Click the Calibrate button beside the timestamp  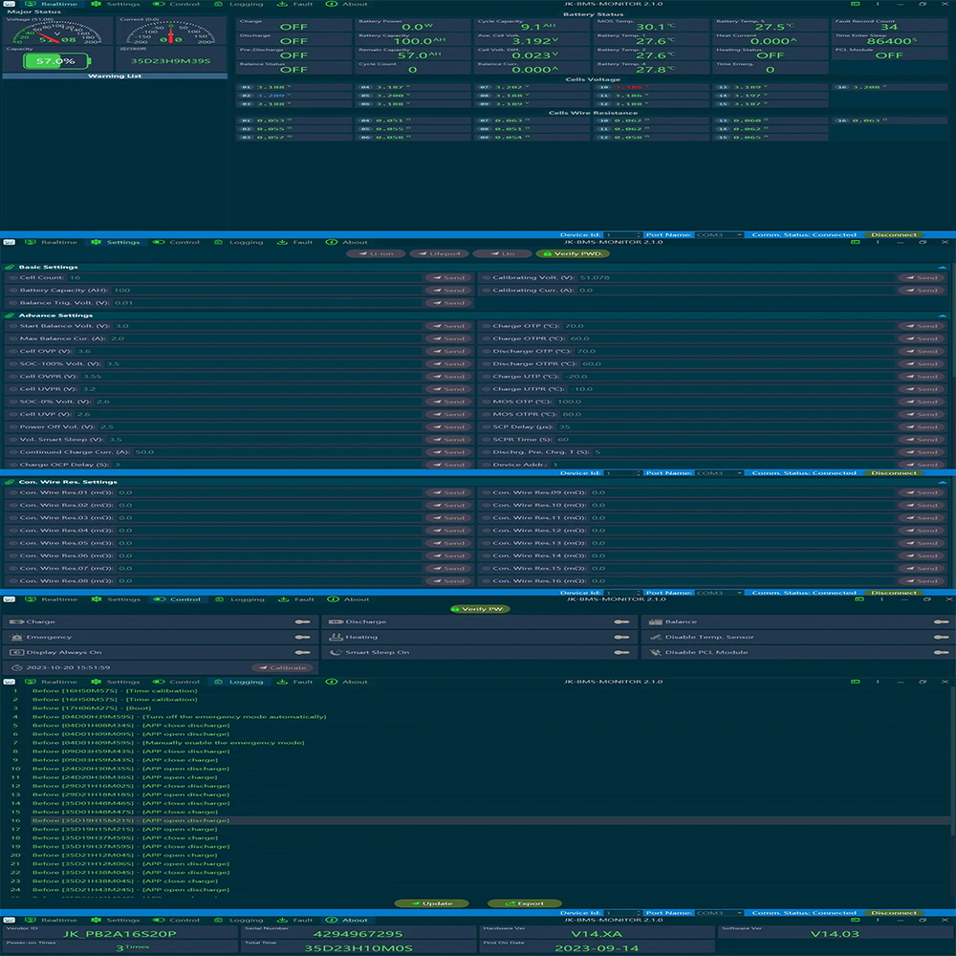pos(283,668)
